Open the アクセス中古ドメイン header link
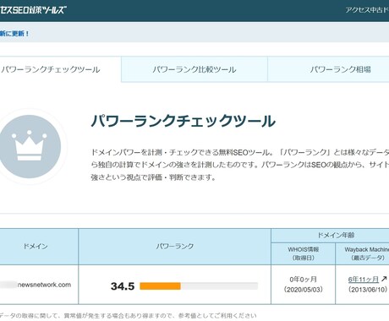The image size is (389, 321). pos(367,10)
